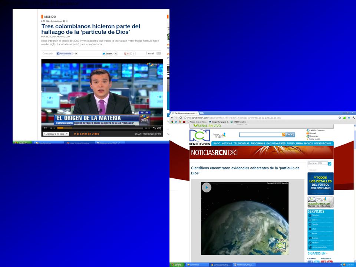Open the fútbol colombiano ad banner

(x=320, y=184)
